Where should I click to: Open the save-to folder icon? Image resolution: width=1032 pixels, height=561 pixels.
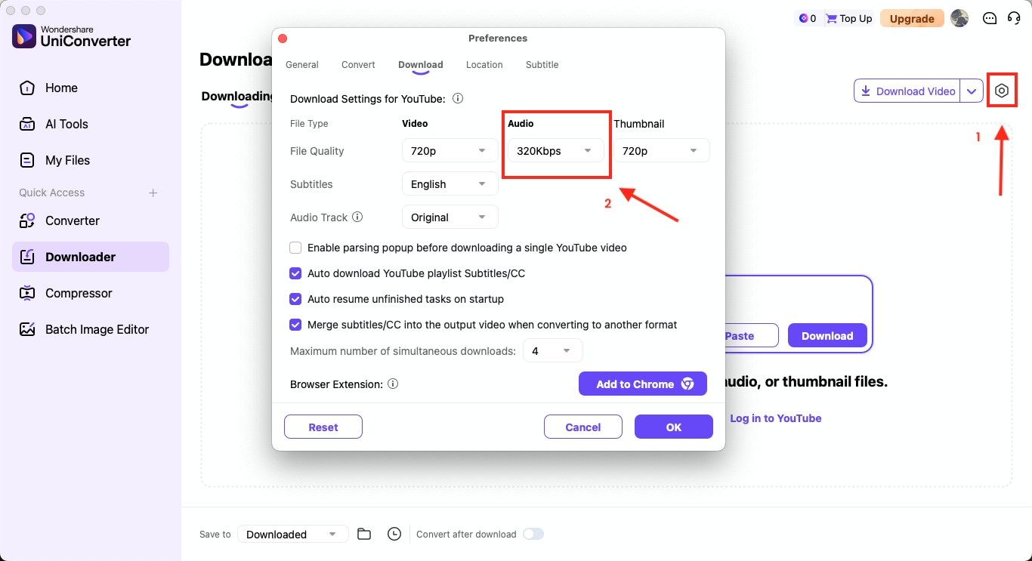pyautogui.click(x=364, y=534)
